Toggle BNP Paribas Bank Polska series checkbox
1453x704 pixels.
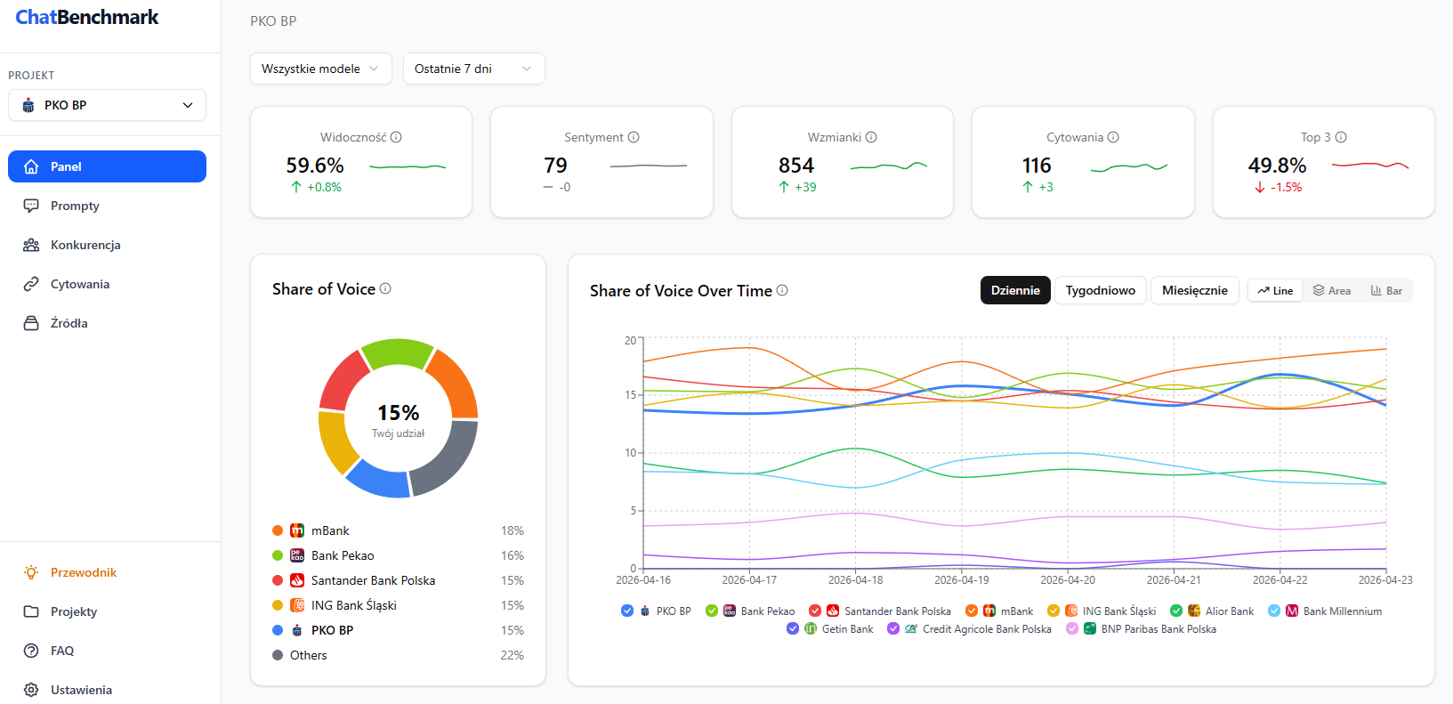point(1072,628)
